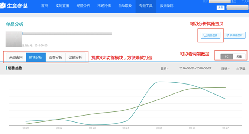
Task: Click the 销售趋势 section title
Action: pyautogui.click(x=15, y=68)
